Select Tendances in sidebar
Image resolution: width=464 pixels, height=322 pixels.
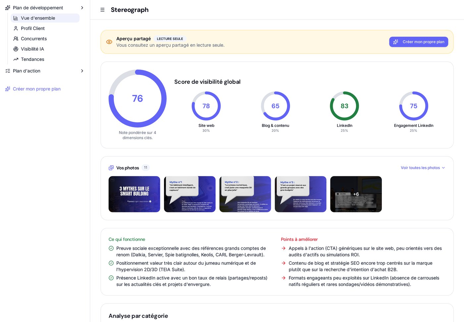pos(45,59)
